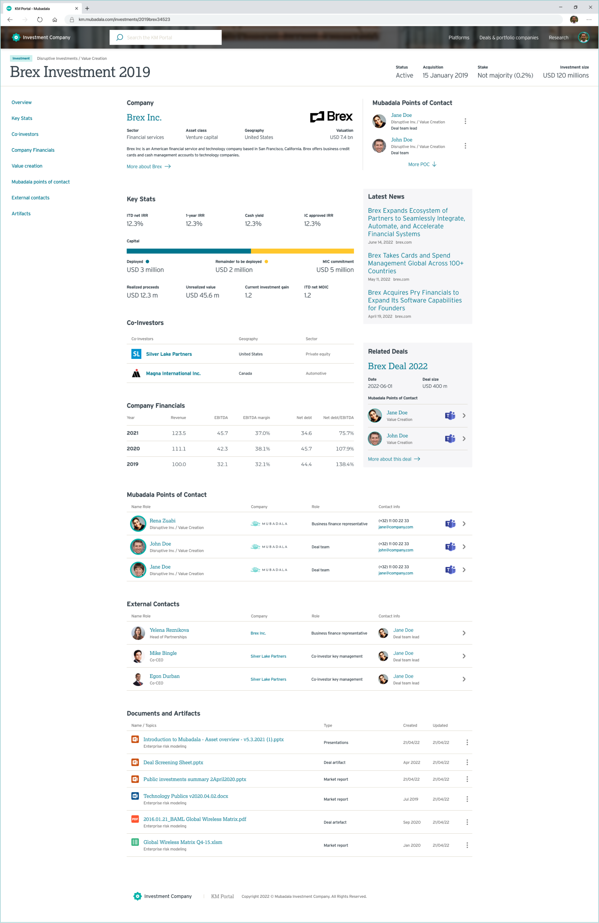
Task: Click the teal Deployed capital bar segment
Action: [x=189, y=251]
